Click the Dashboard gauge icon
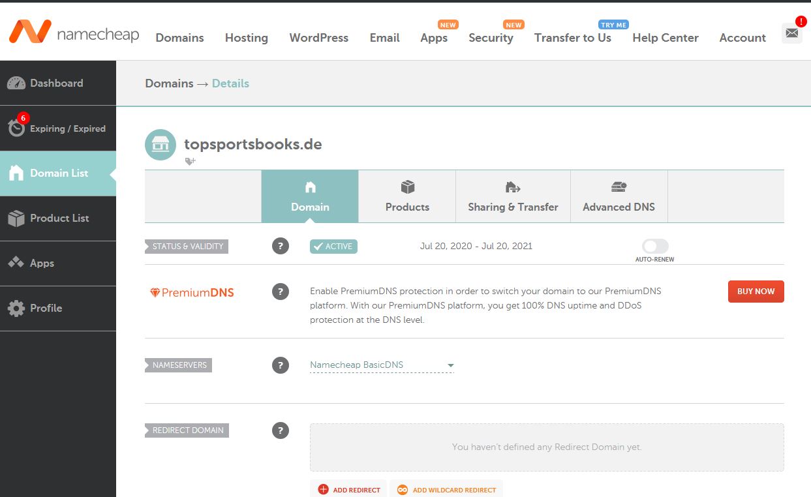Image resolution: width=811 pixels, height=497 pixels. (16, 83)
